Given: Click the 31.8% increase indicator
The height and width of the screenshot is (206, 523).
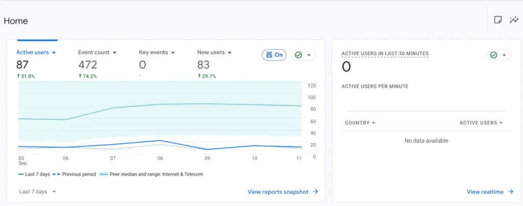Looking at the screenshot, I should point(26,76).
